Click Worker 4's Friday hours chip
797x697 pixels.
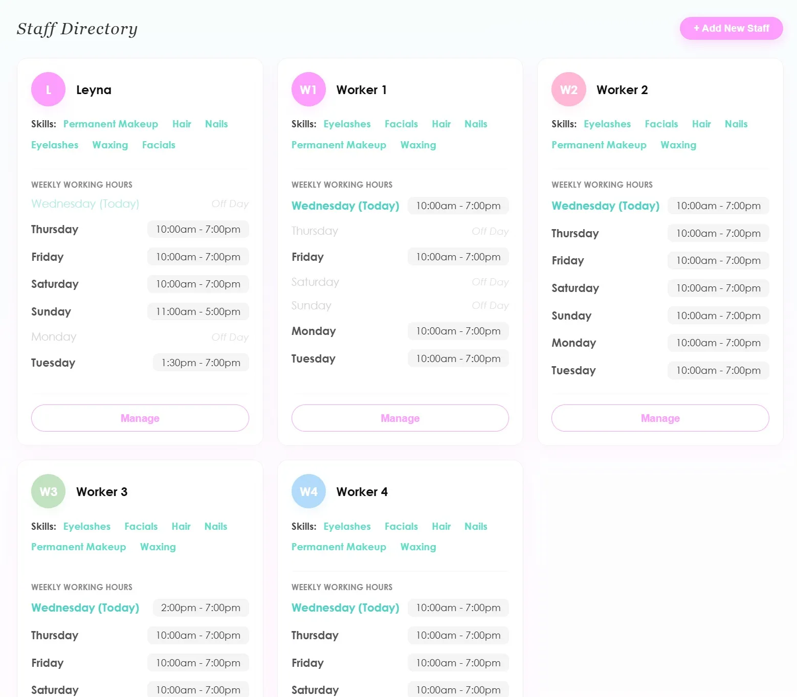coord(458,663)
